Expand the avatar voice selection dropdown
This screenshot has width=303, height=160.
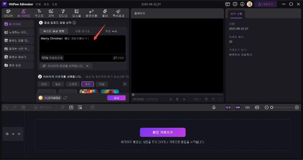click(x=66, y=66)
